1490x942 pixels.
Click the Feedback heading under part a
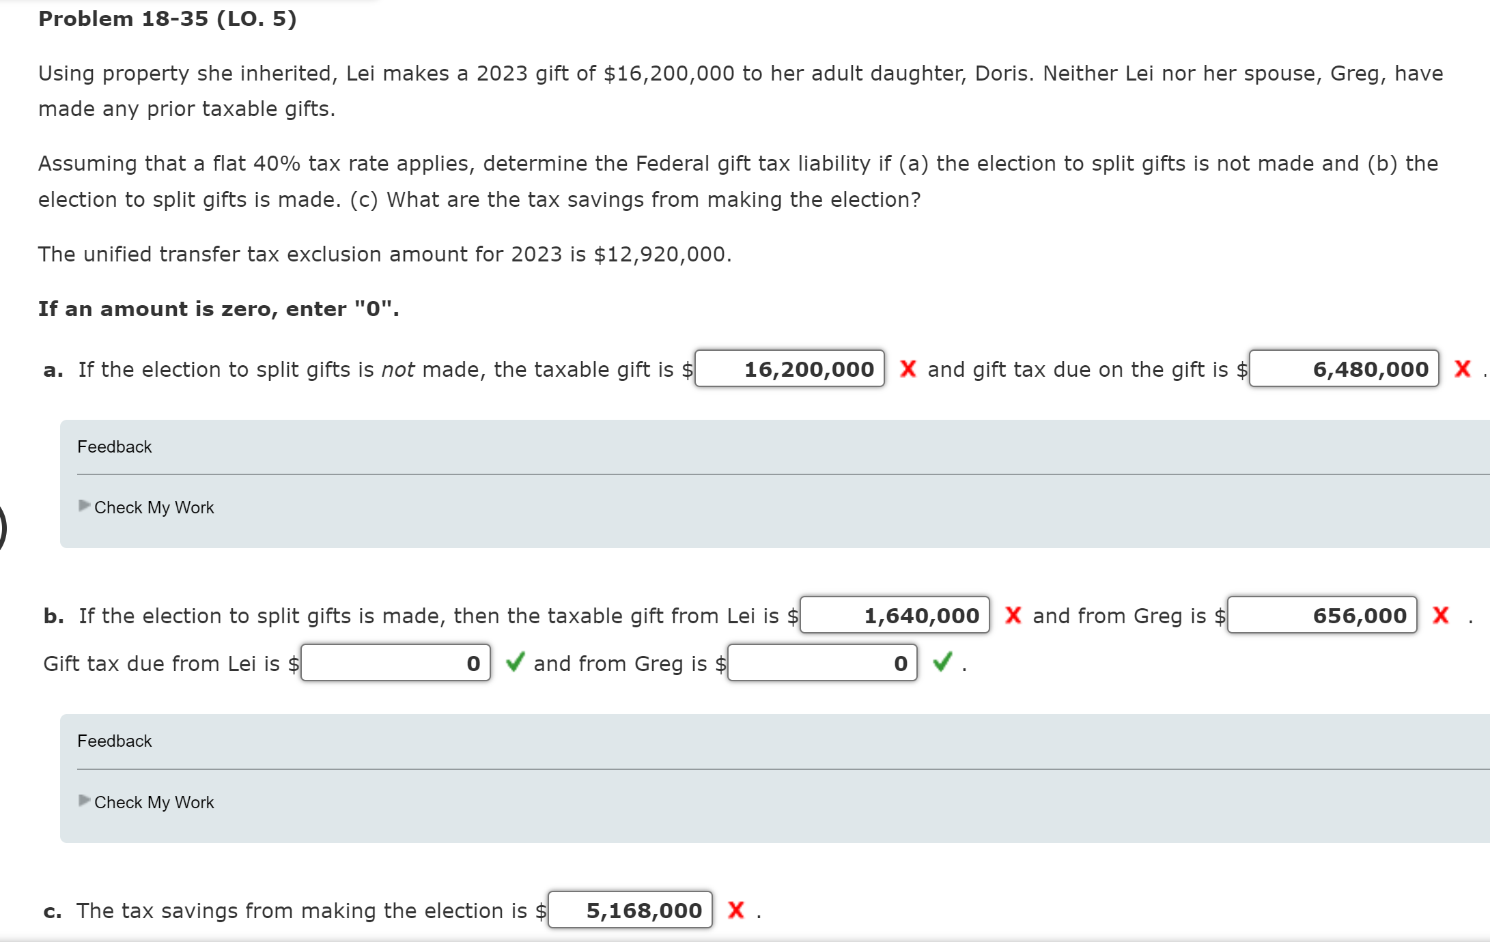click(x=114, y=446)
